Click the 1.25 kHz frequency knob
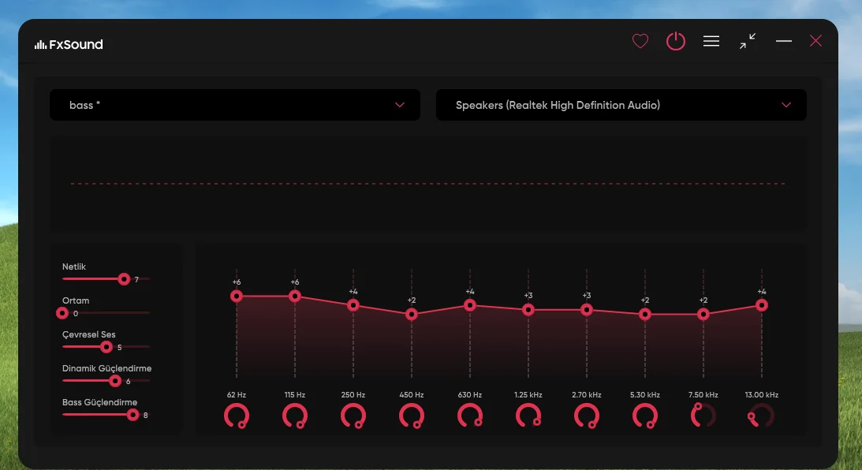Screen dimensions: 862x470 point(528,416)
